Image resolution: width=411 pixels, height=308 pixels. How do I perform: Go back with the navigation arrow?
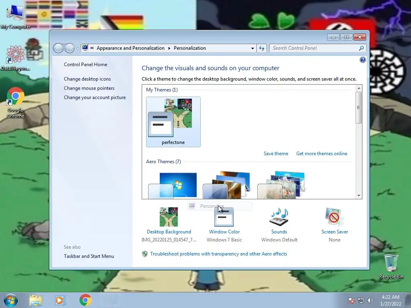58,48
